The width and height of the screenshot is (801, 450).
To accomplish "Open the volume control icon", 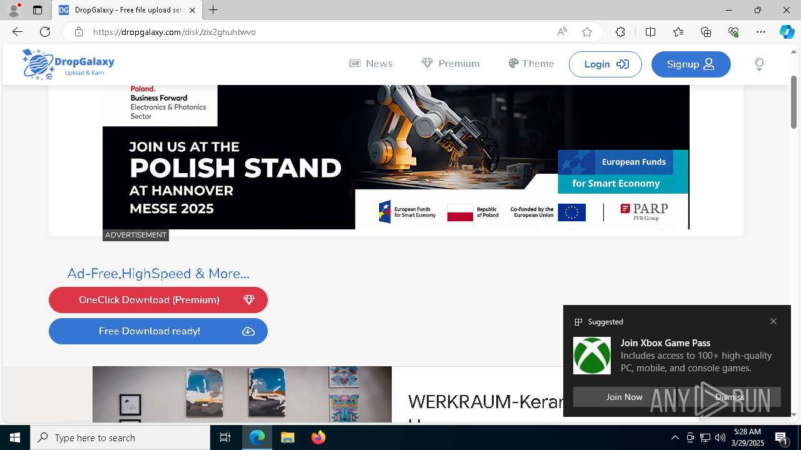I will click(720, 437).
